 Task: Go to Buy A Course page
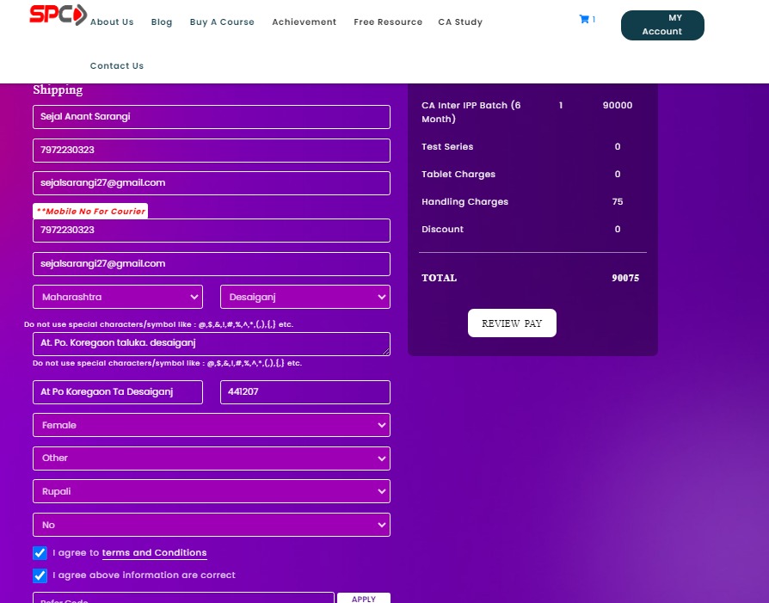pos(222,22)
